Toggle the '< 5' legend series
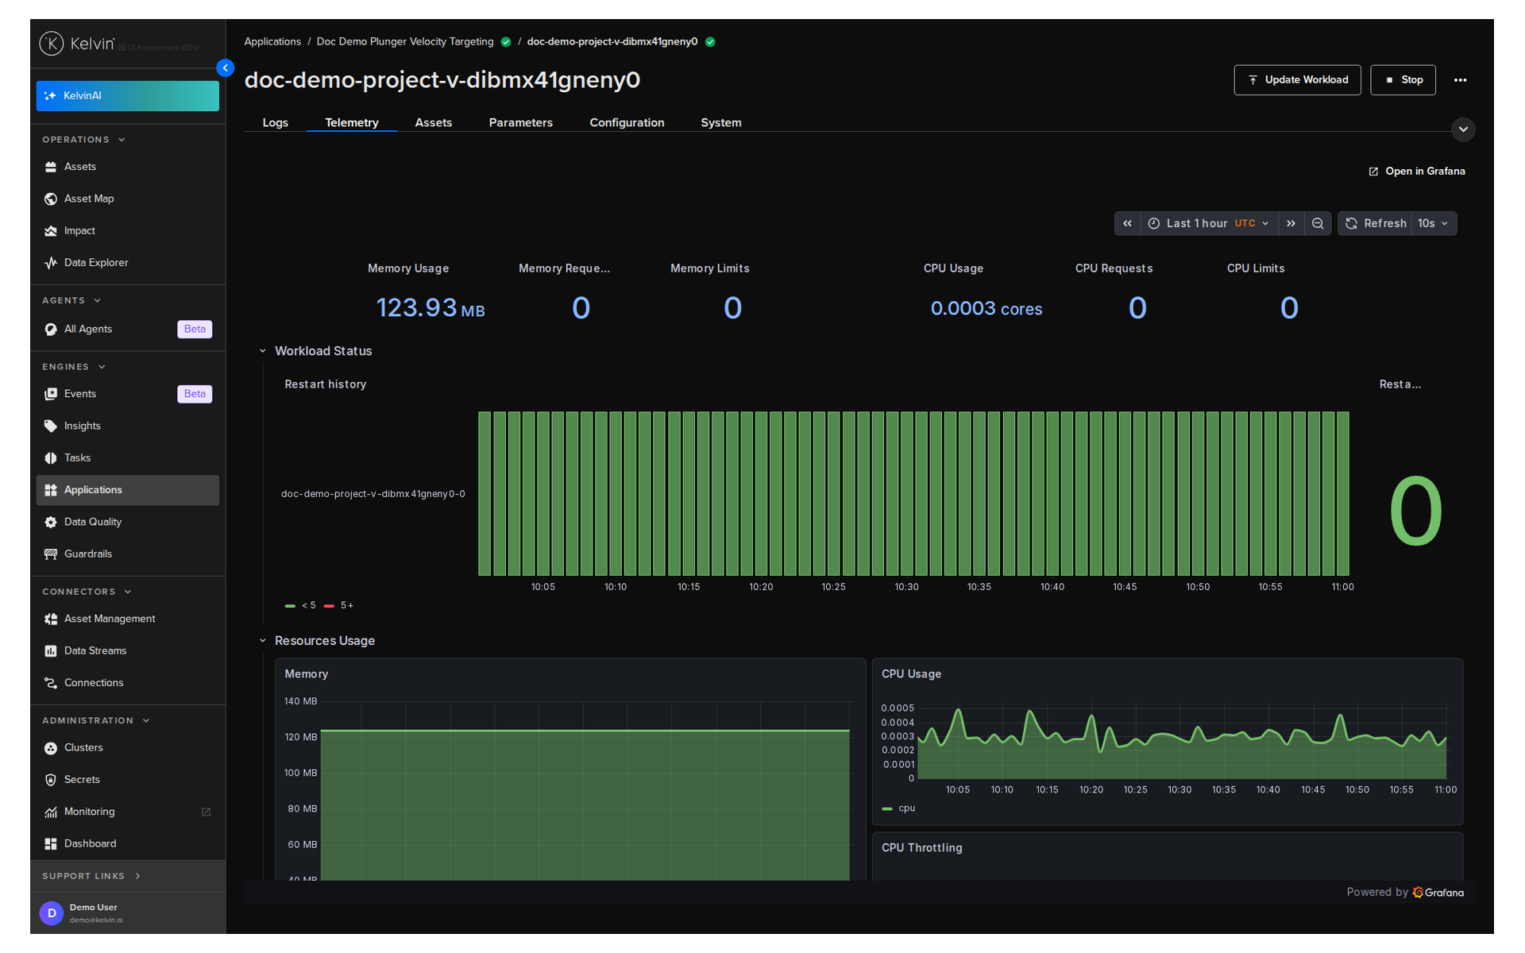 (301, 606)
